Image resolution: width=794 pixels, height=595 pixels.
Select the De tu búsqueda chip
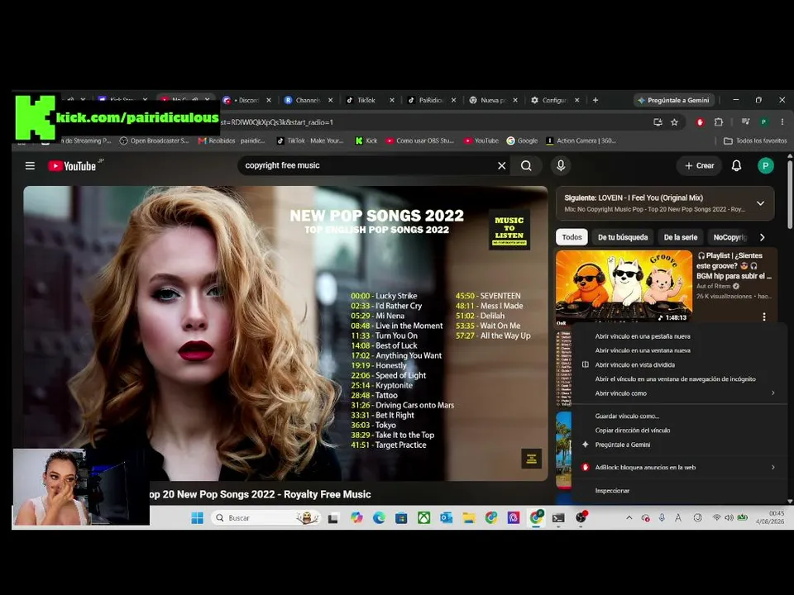pos(622,237)
